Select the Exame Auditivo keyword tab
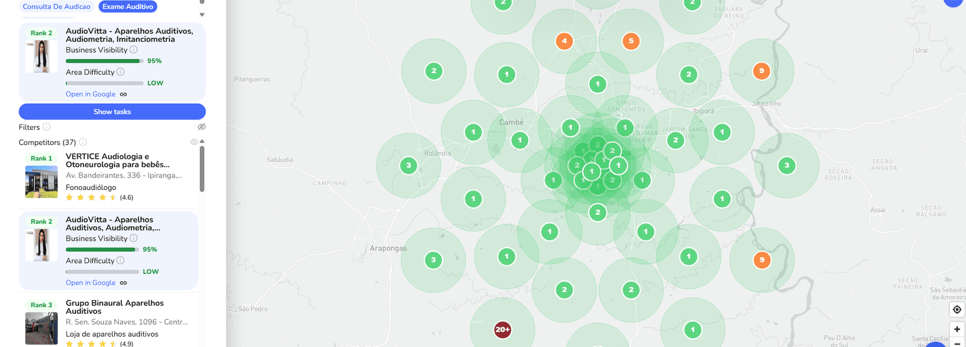 coord(127,7)
